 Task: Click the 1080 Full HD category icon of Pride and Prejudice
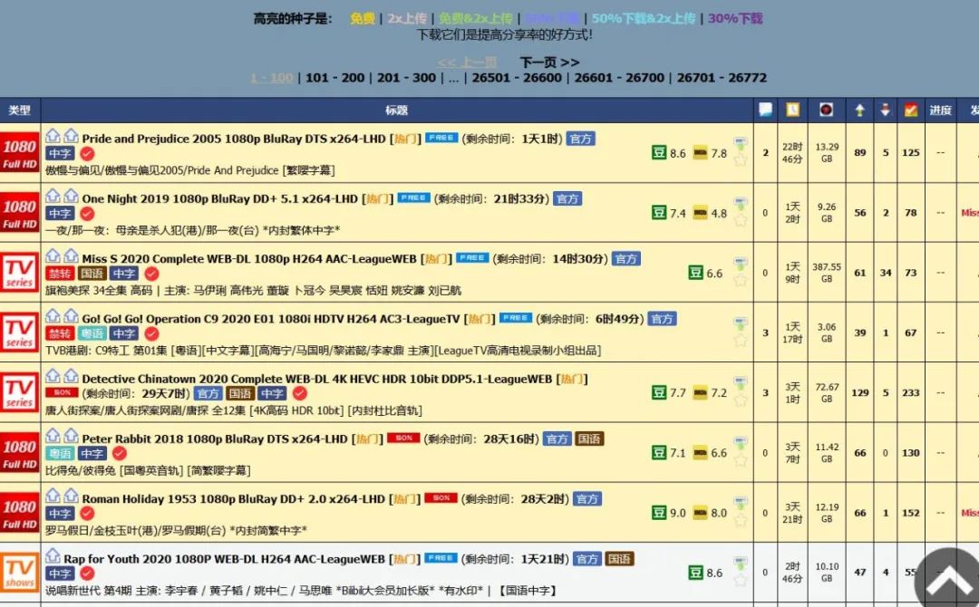(20, 153)
